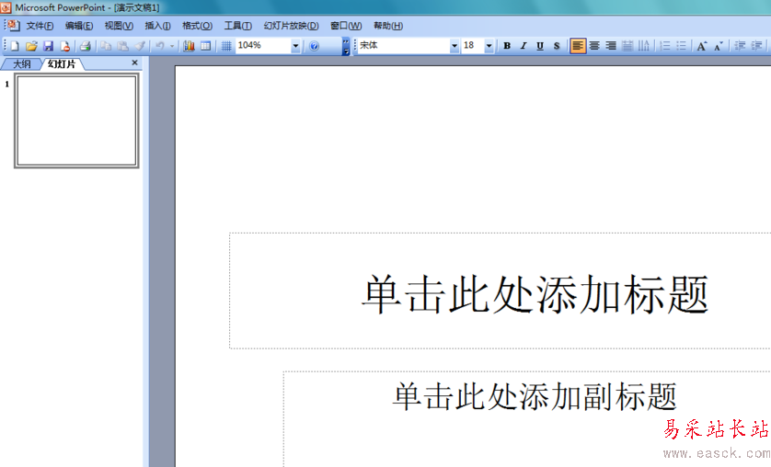Toggle bold formatting
This screenshot has height=467, width=771.
point(507,46)
